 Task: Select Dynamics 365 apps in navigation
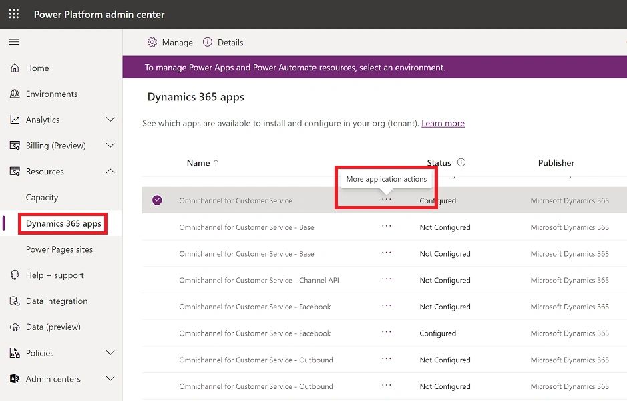coord(62,223)
